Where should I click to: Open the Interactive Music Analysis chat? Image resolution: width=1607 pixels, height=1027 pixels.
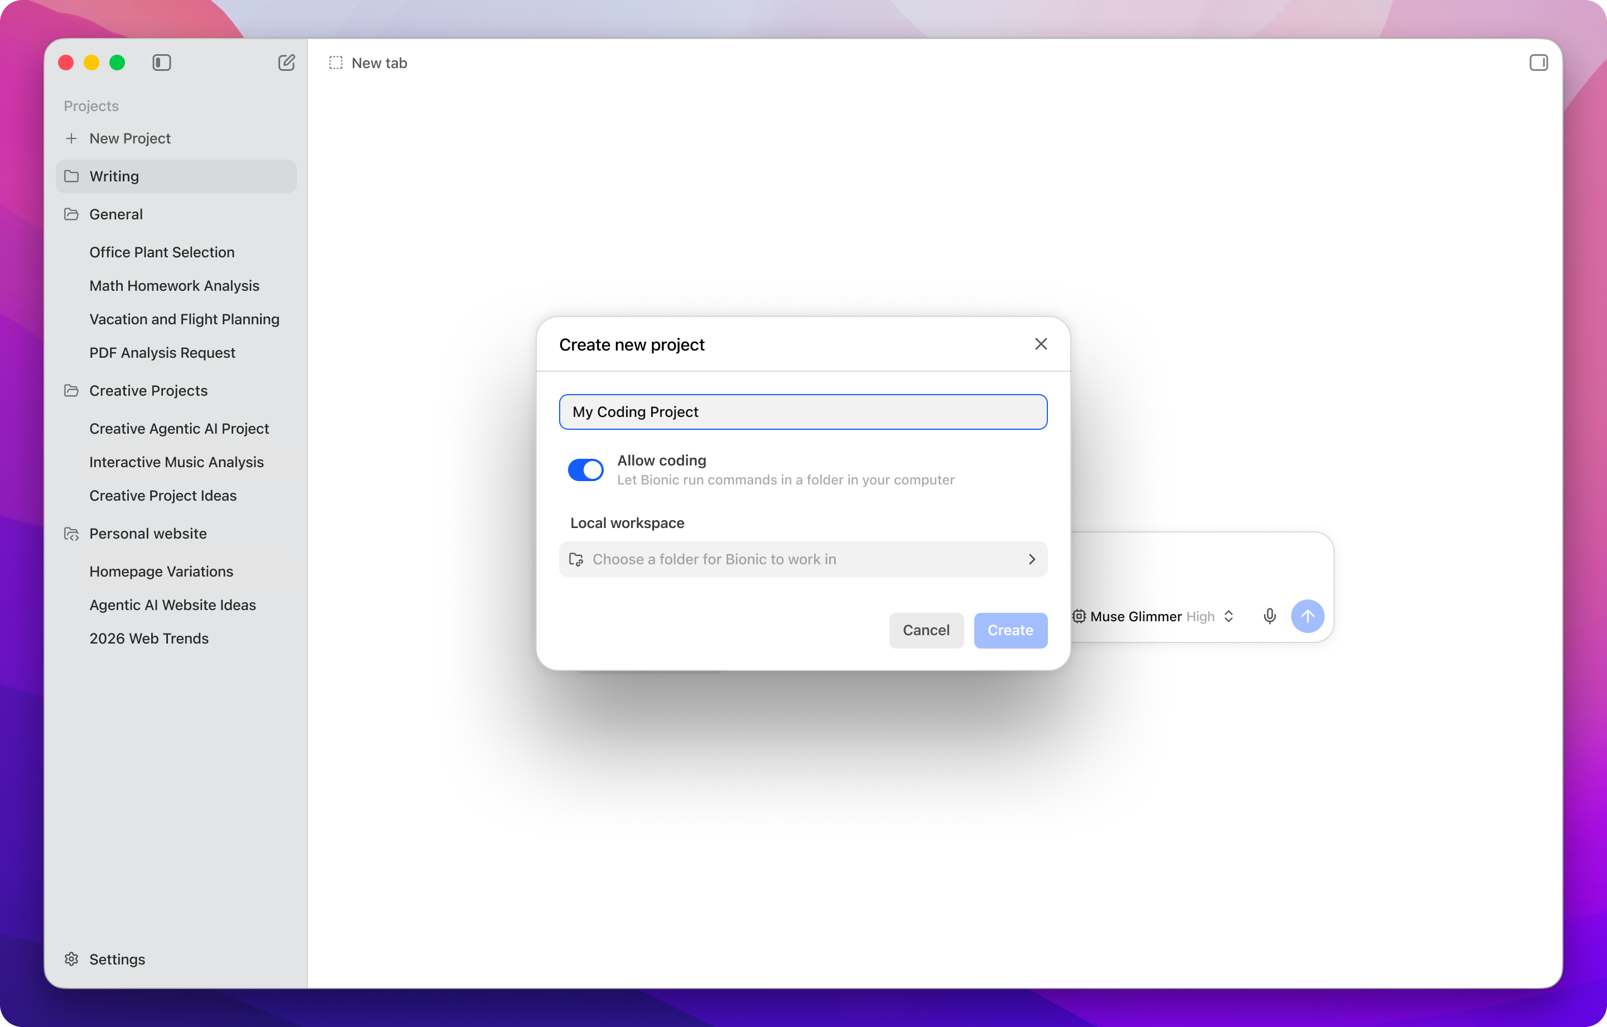[176, 462]
